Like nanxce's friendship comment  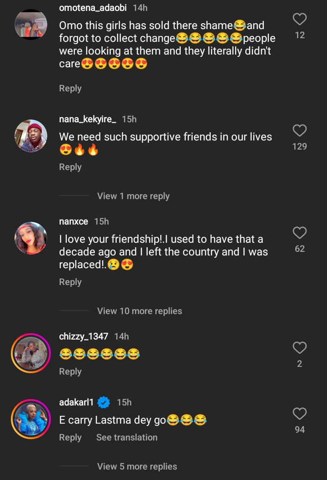click(300, 233)
